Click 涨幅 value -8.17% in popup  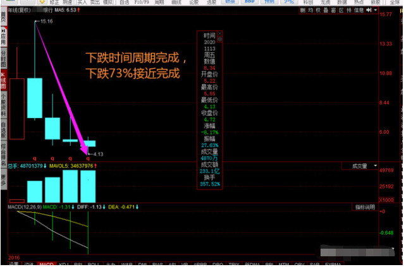coord(210,133)
